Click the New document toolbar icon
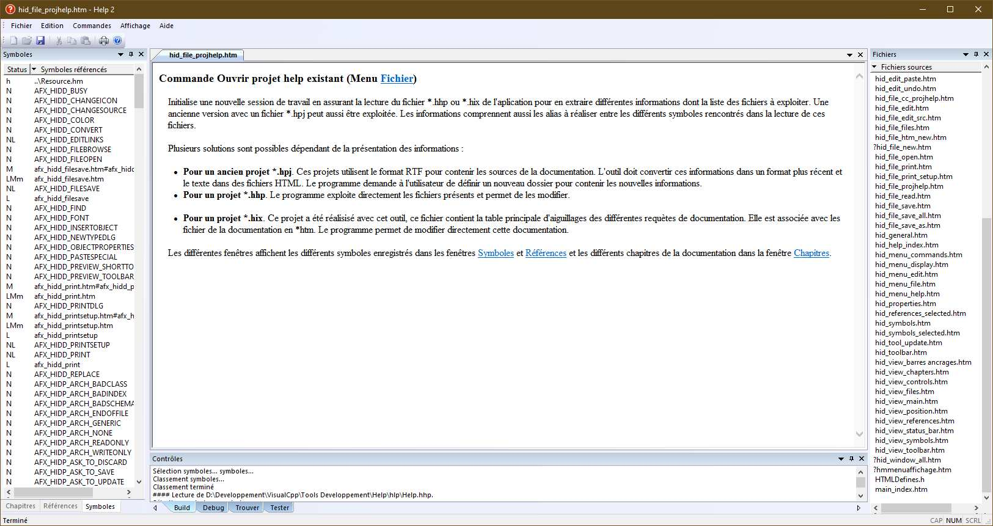Screen dimensions: 993x526 point(13,40)
